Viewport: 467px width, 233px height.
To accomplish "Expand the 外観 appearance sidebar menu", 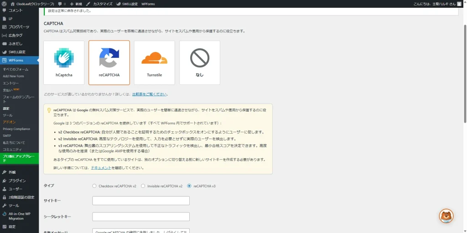I will point(12,172).
